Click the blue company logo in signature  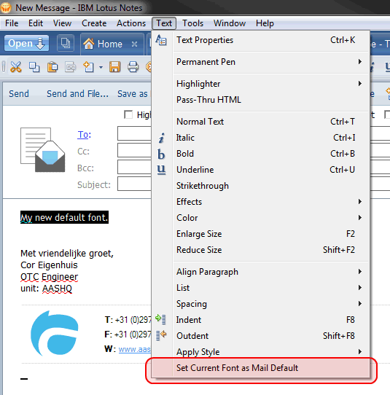click(x=55, y=333)
